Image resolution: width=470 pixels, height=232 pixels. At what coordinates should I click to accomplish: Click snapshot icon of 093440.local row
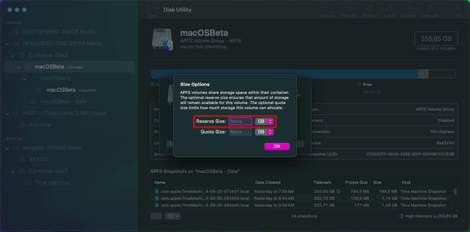tap(157, 205)
